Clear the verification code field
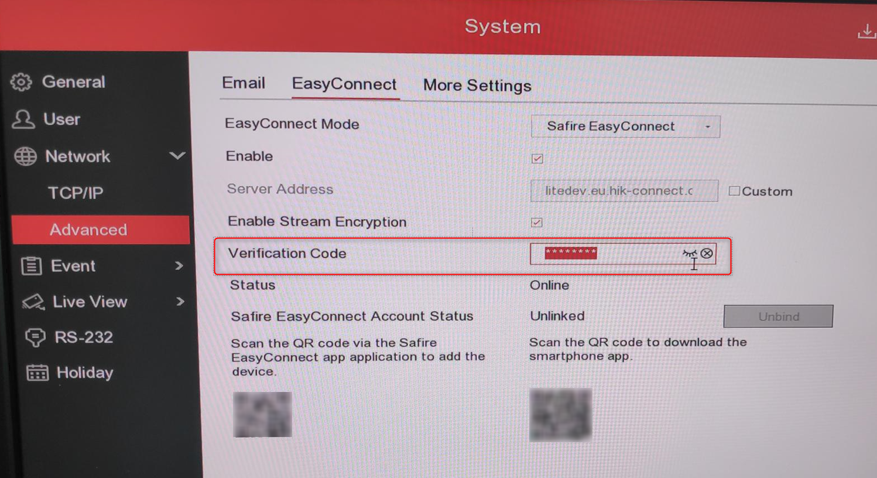 pyautogui.click(x=707, y=254)
